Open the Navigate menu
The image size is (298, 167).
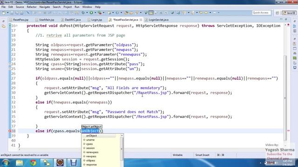(x=45, y=7)
